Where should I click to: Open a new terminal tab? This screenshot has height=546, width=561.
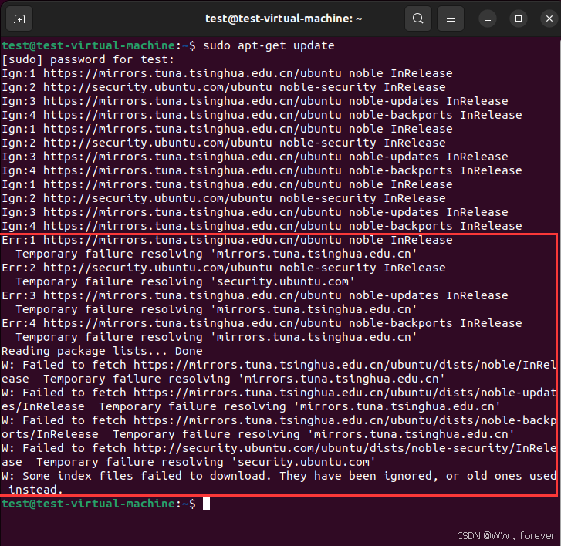pyautogui.click(x=19, y=19)
